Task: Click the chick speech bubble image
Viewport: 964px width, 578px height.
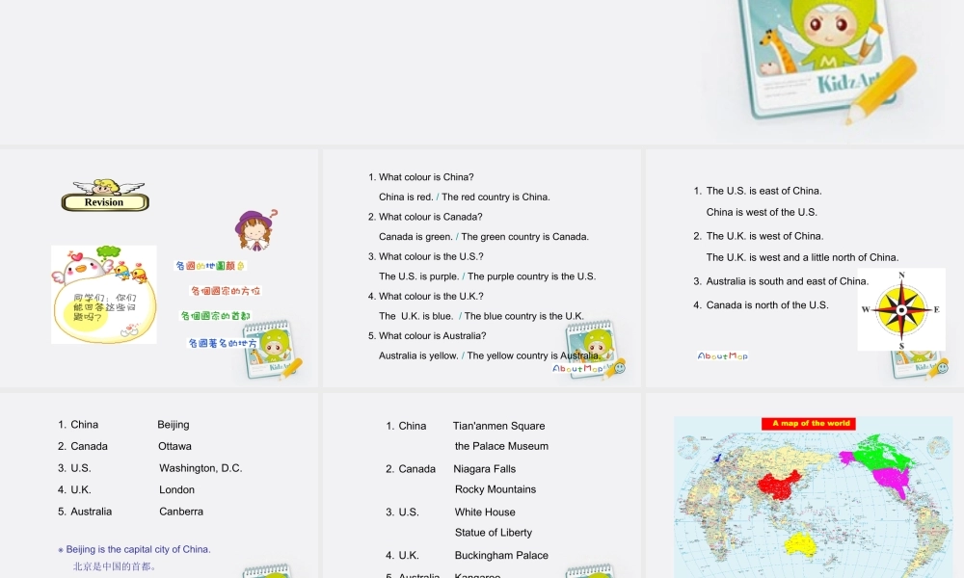Action: click(104, 294)
